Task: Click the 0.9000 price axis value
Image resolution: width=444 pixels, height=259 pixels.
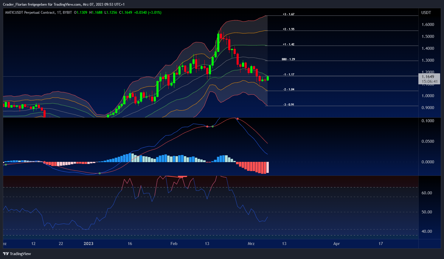Action: click(x=428, y=108)
